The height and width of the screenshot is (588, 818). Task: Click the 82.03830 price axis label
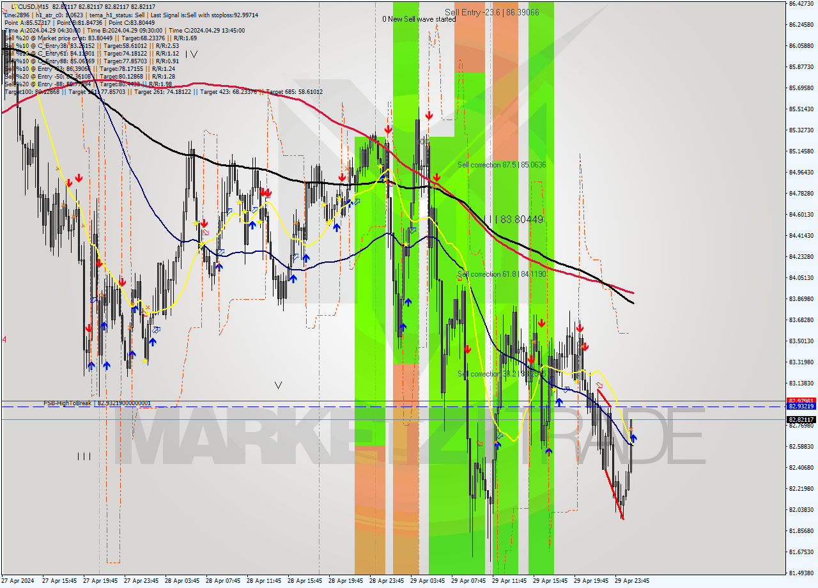[801, 510]
